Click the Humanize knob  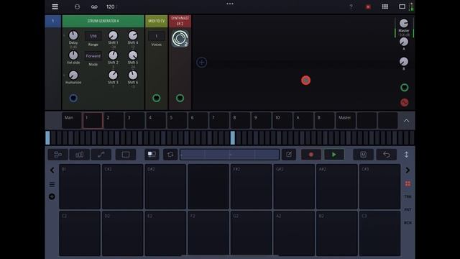73,75
